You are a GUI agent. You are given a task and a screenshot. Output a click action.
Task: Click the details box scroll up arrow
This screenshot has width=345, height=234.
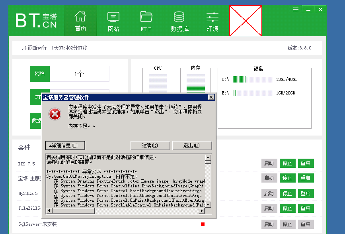(x=208, y=157)
